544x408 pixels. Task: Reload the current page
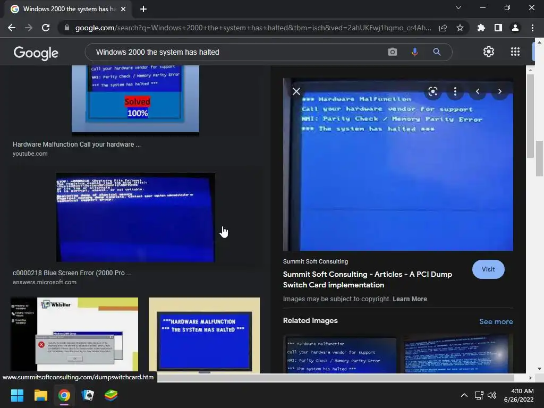coord(46,28)
